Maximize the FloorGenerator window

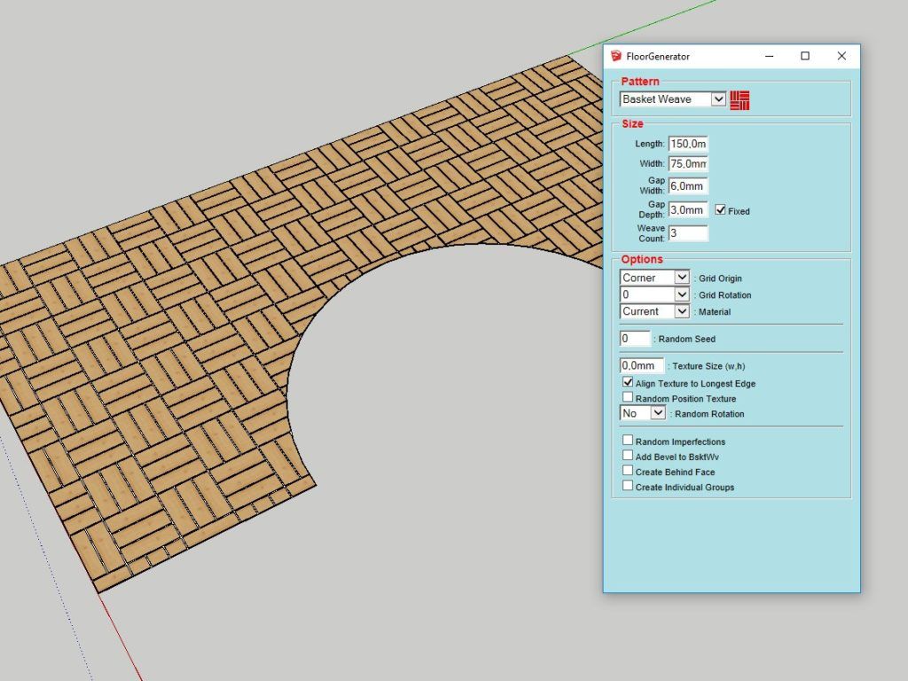805,56
